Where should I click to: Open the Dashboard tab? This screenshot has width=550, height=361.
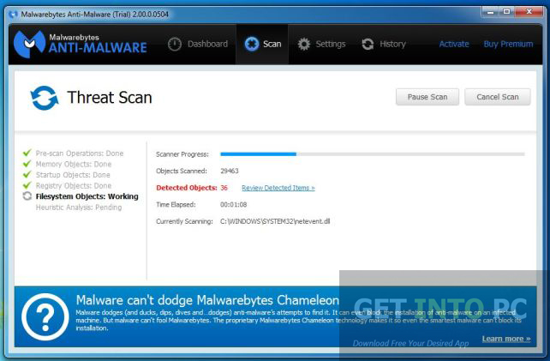[198, 44]
